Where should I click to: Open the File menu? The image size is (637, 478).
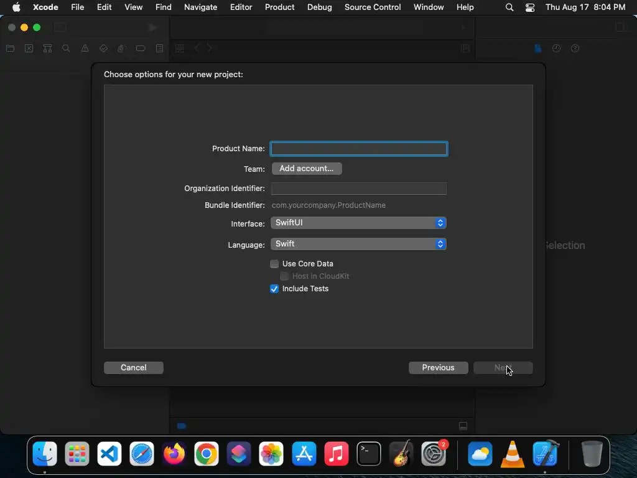tap(77, 7)
